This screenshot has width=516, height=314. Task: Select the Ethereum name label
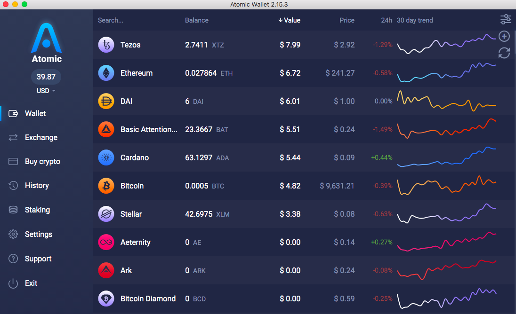tap(136, 73)
